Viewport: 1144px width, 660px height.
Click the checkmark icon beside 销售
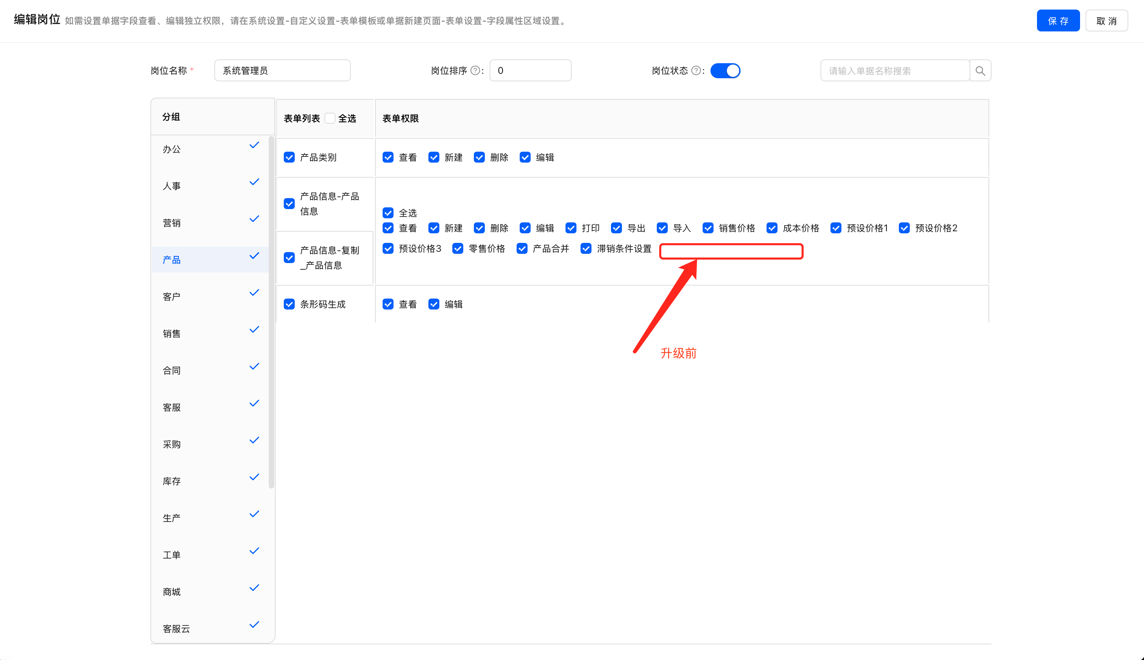click(254, 330)
